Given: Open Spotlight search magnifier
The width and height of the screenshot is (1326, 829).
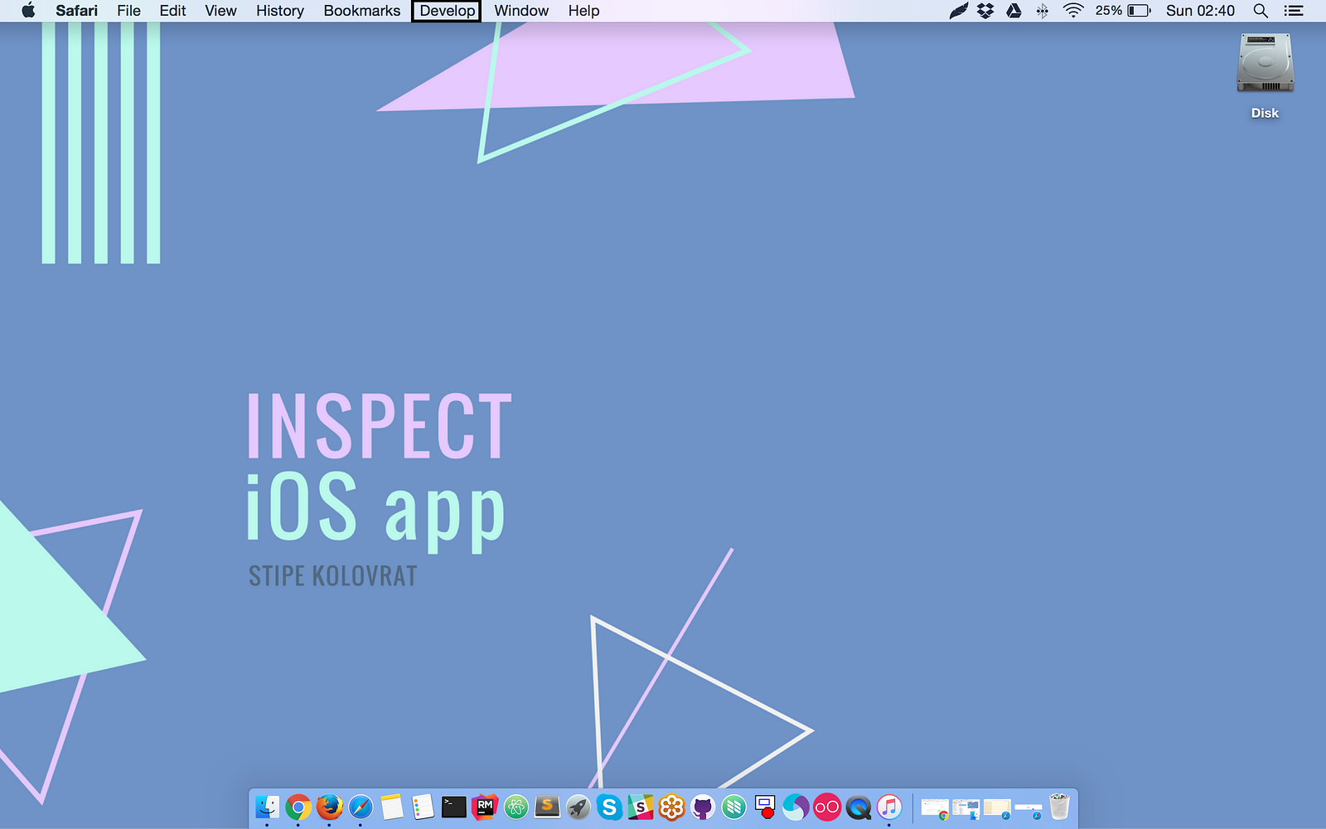Looking at the screenshot, I should click(x=1261, y=11).
